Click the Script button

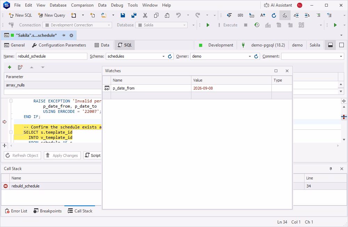click(93, 155)
